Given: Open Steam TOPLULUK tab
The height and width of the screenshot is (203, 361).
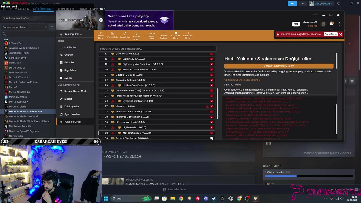Looking at the screenshot, I should (x=66, y=9).
